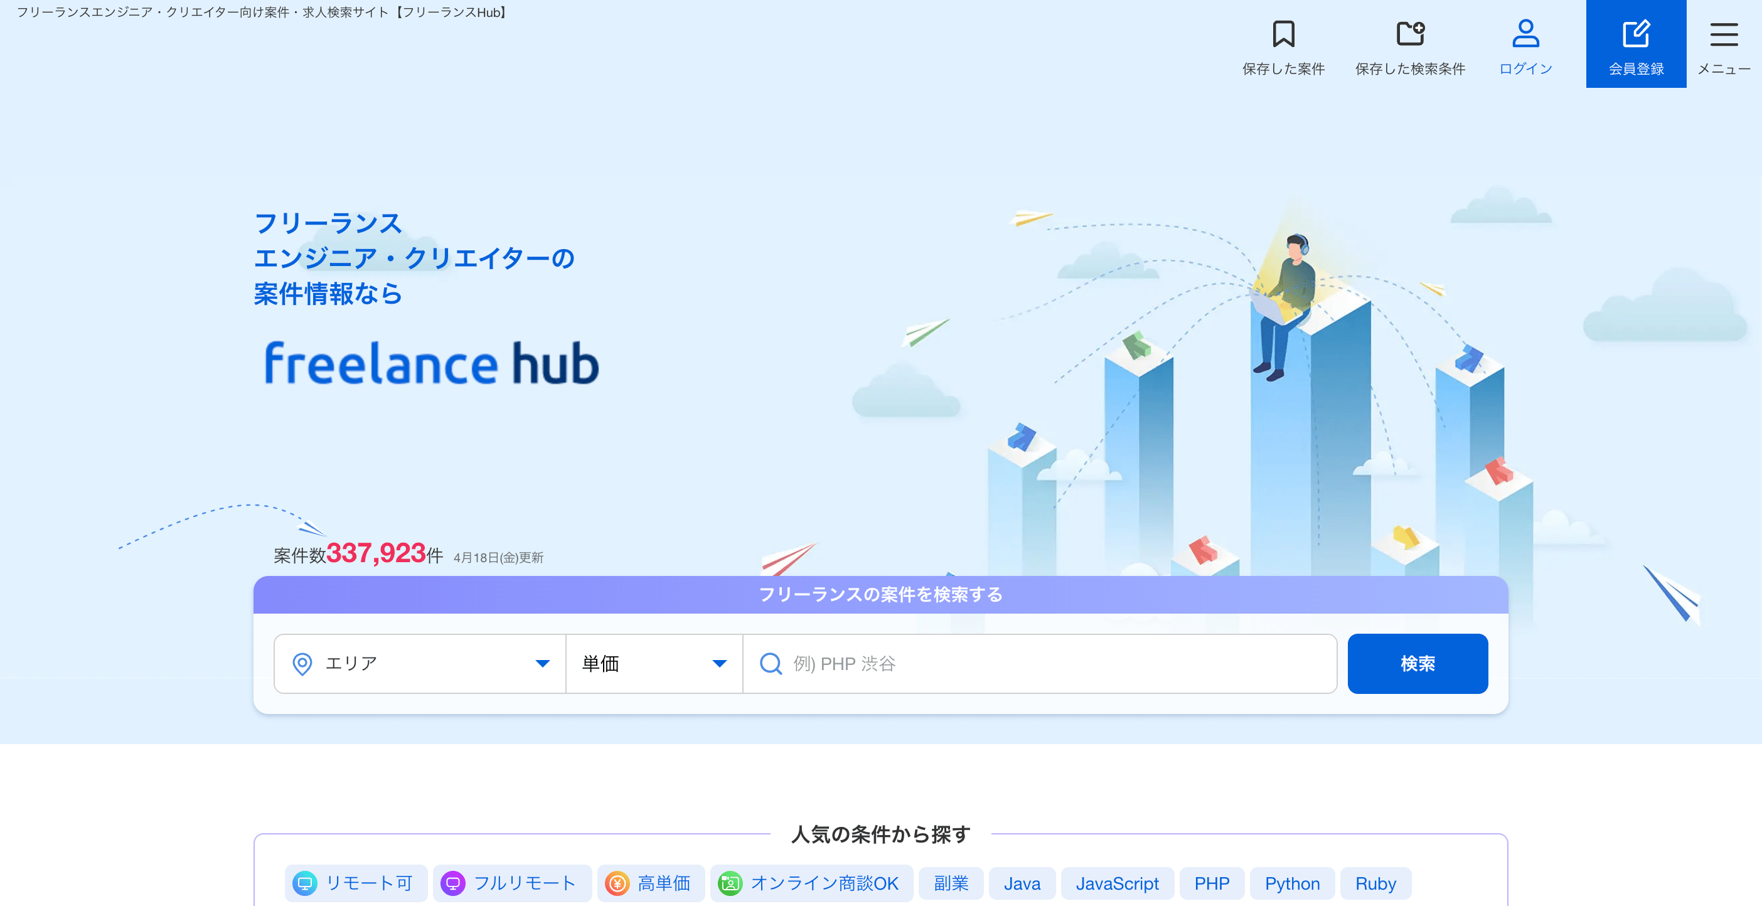Screen dimensions: 1762x906
Task: Open 保存した検索条件 link
Action: 1411,68
